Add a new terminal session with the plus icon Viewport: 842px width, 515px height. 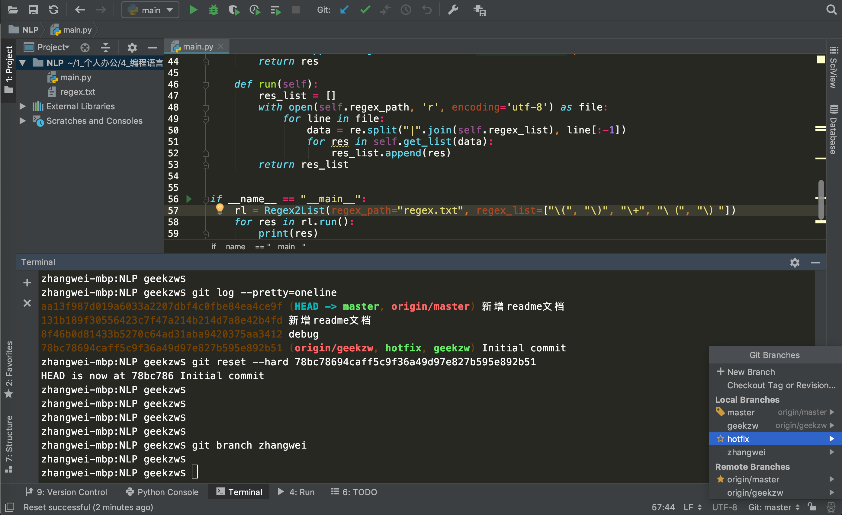(x=27, y=283)
